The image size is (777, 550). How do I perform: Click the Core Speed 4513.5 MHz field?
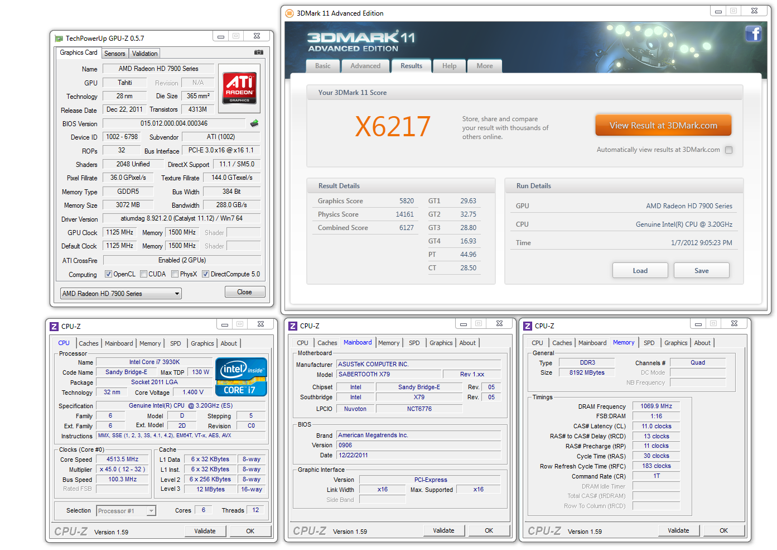[x=123, y=460]
